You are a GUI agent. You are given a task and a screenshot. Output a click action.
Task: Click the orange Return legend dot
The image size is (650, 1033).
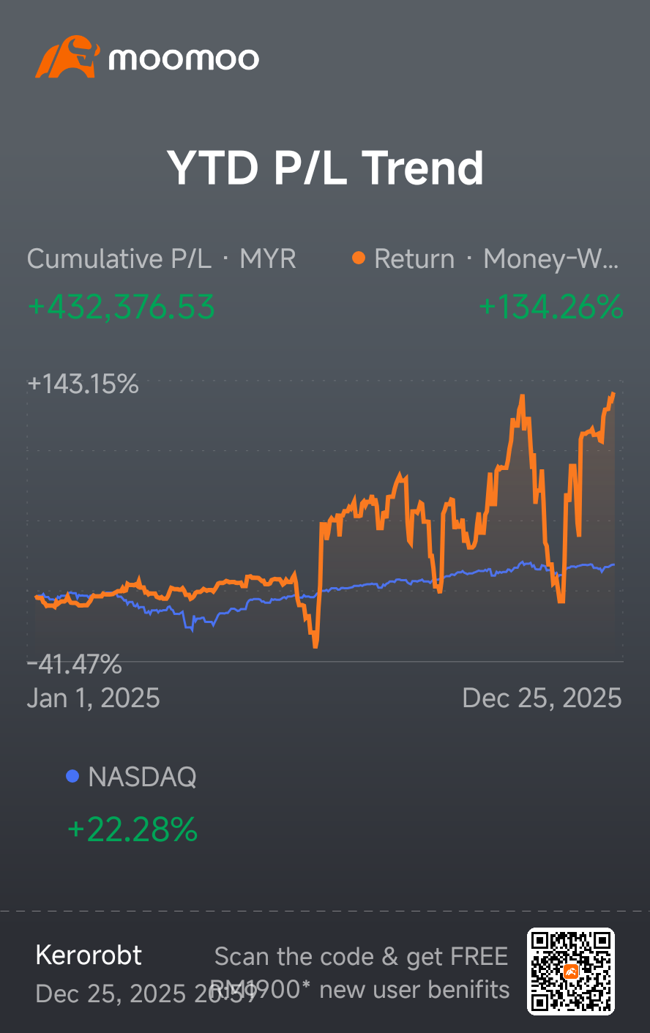click(359, 258)
